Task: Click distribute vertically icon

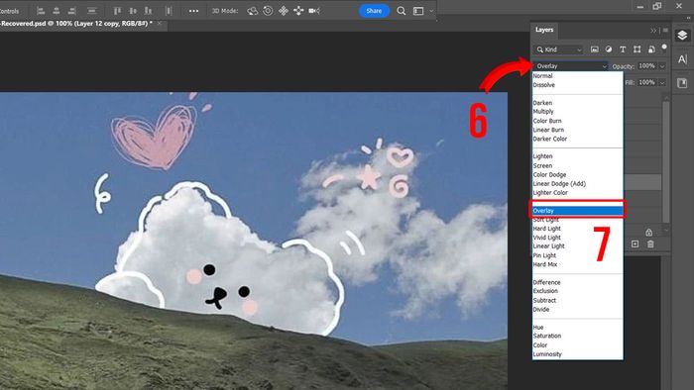Action: (x=91, y=11)
